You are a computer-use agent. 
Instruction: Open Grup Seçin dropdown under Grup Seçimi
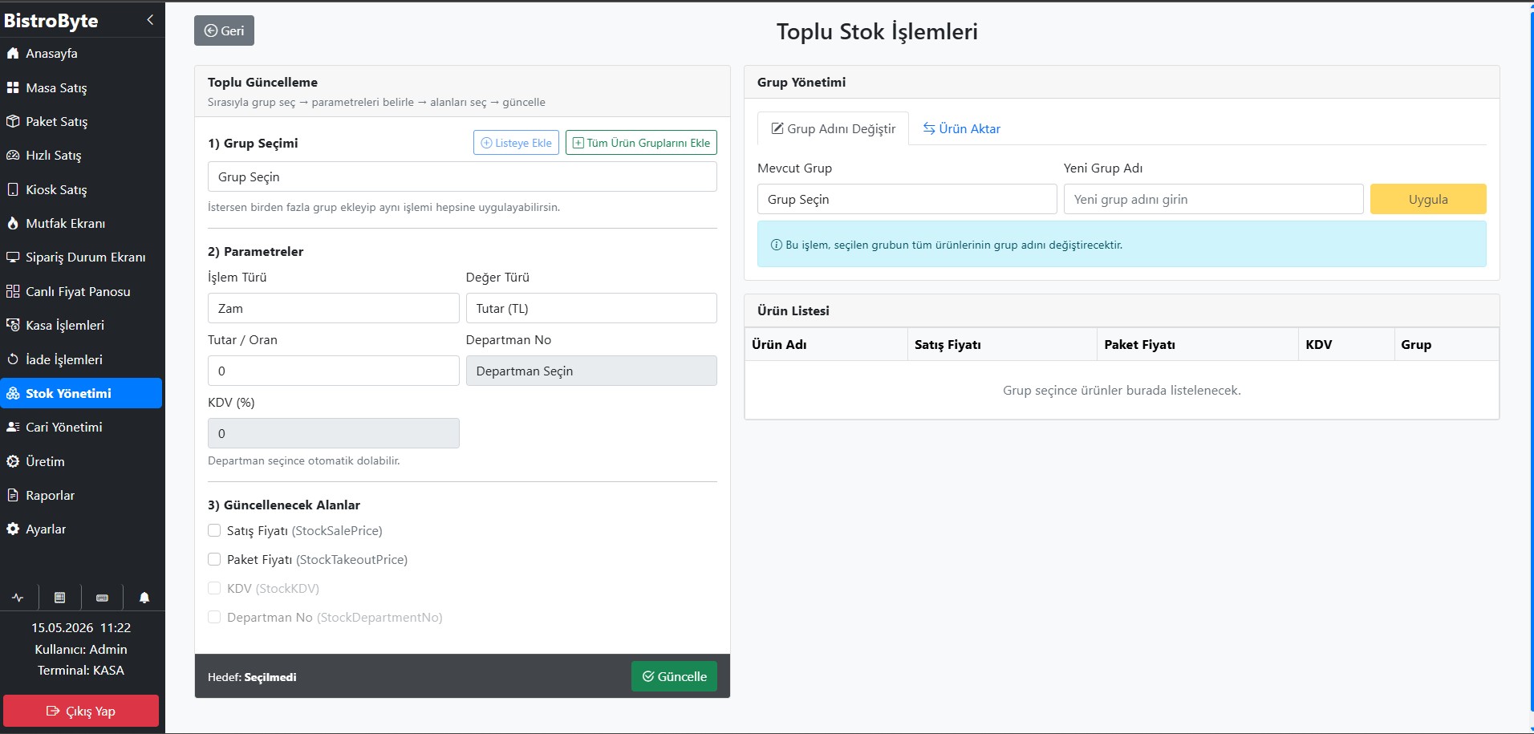[x=462, y=176]
